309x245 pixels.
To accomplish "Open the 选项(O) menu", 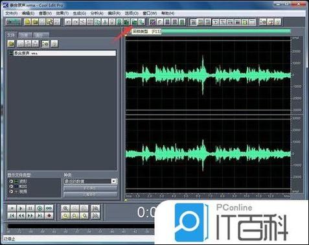I will point(132,13).
